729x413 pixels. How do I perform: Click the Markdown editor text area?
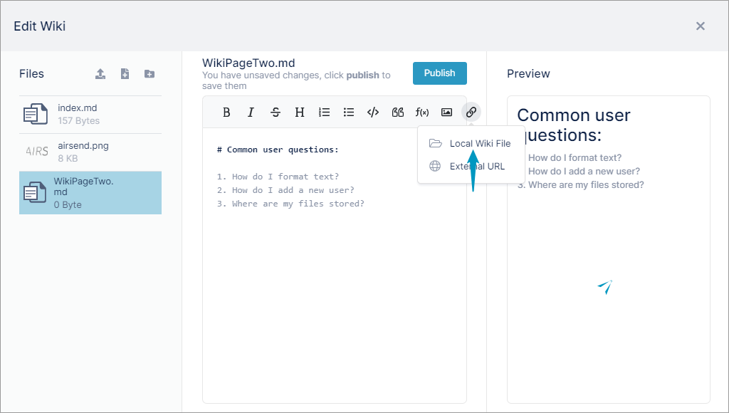coord(335,265)
